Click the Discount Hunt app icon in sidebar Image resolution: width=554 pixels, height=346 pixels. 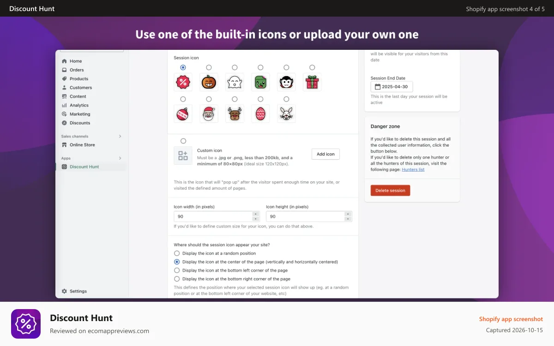pos(65,167)
